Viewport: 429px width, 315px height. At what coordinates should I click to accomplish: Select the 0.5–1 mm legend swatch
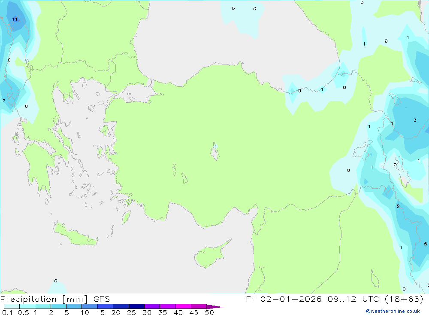(27, 306)
